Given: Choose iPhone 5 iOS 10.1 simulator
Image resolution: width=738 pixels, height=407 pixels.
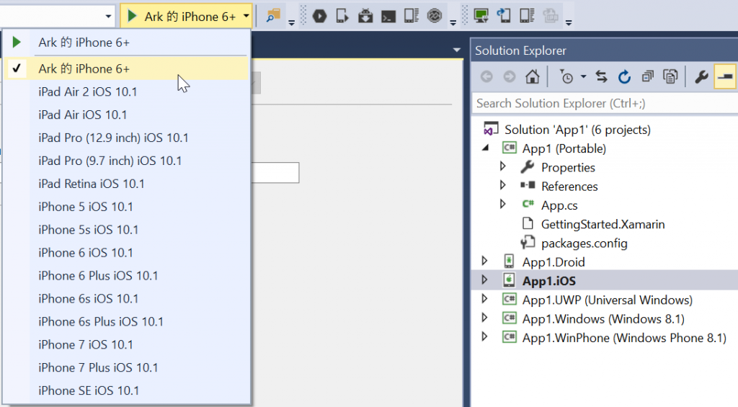Looking at the screenshot, I should coord(127,207).
